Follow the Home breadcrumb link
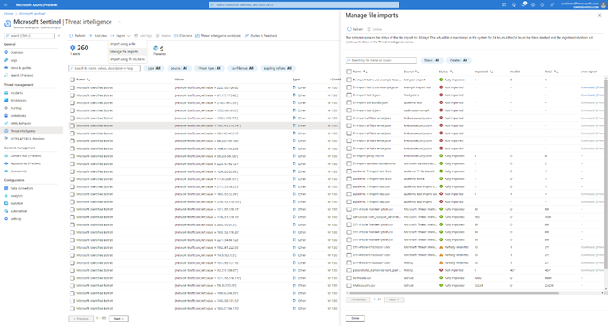This screenshot has width=608, height=326. pyautogui.click(x=9, y=13)
